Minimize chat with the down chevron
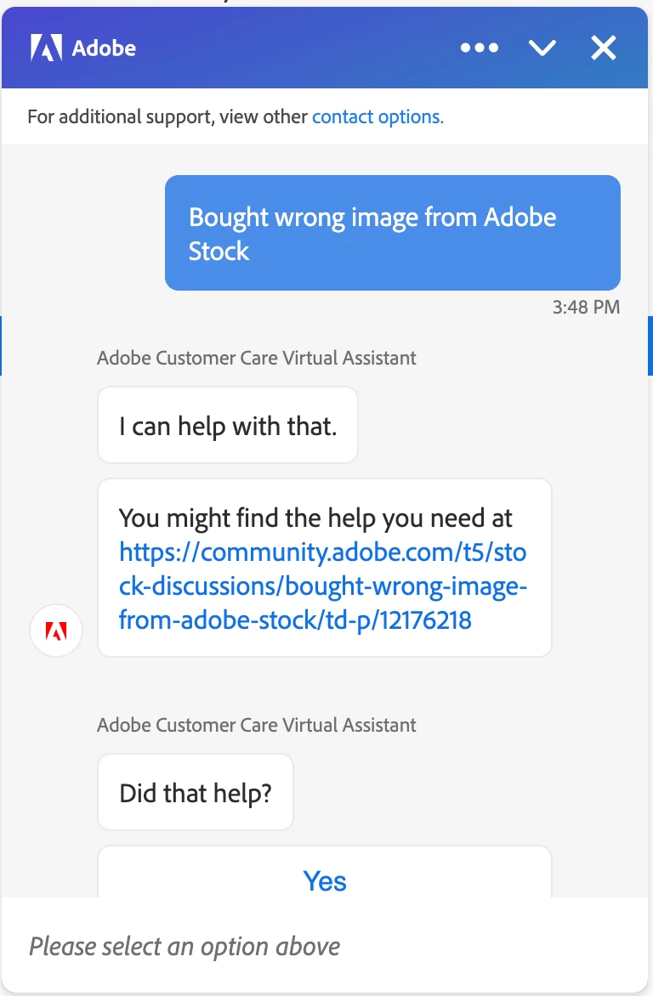Image resolution: width=653 pixels, height=996 pixels. point(542,48)
